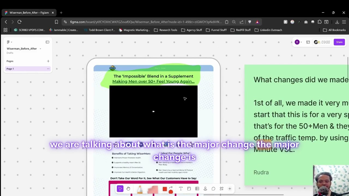Open the templates layout icon
The width and height of the screenshot is (349, 196).
[x=308, y=42]
